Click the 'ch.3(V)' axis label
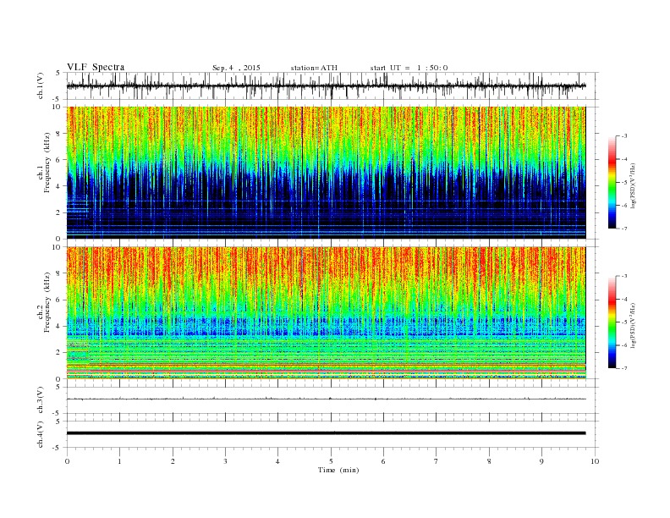The width and height of the screenshot is (670, 518). tap(41, 400)
